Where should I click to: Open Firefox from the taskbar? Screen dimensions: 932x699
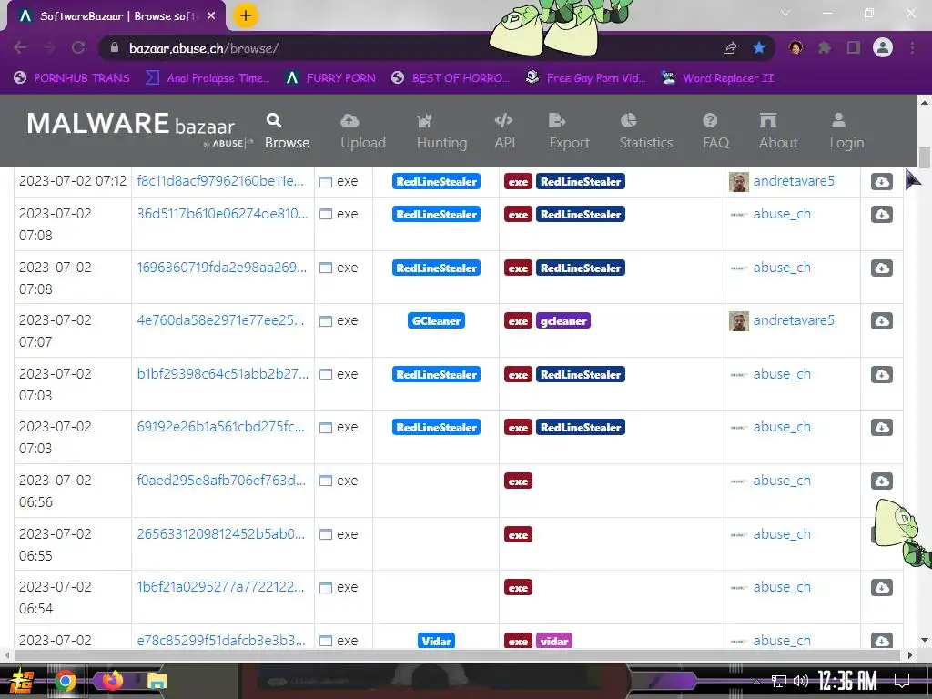[112, 680]
